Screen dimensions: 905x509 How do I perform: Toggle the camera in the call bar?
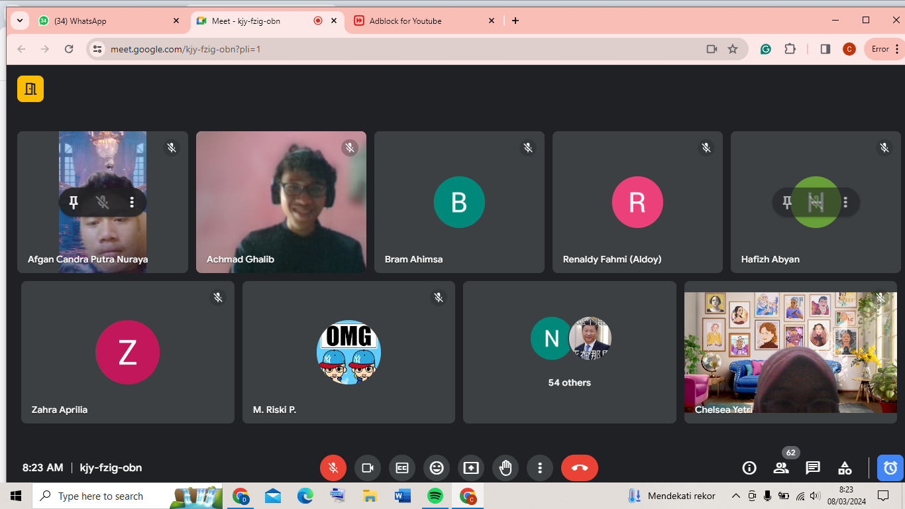(368, 468)
